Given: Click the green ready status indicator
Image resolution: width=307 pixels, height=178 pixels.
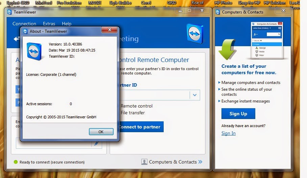Looking at the screenshot, I should tap(16, 162).
